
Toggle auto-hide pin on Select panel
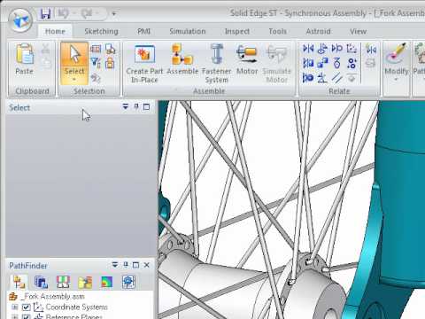click(x=136, y=106)
